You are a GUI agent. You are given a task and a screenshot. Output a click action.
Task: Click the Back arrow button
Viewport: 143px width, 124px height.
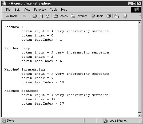click(11, 16)
